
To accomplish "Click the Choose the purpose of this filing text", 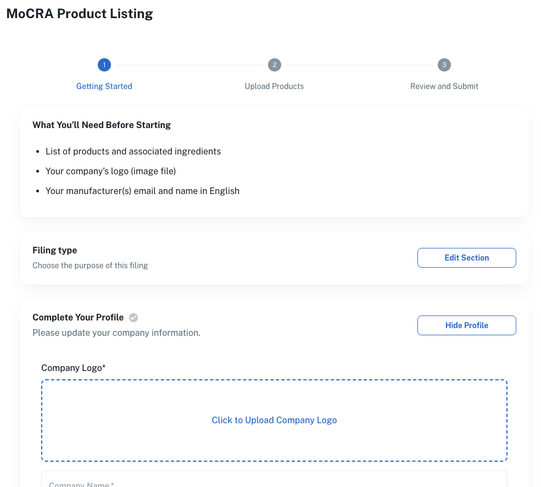I will (90, 265).
